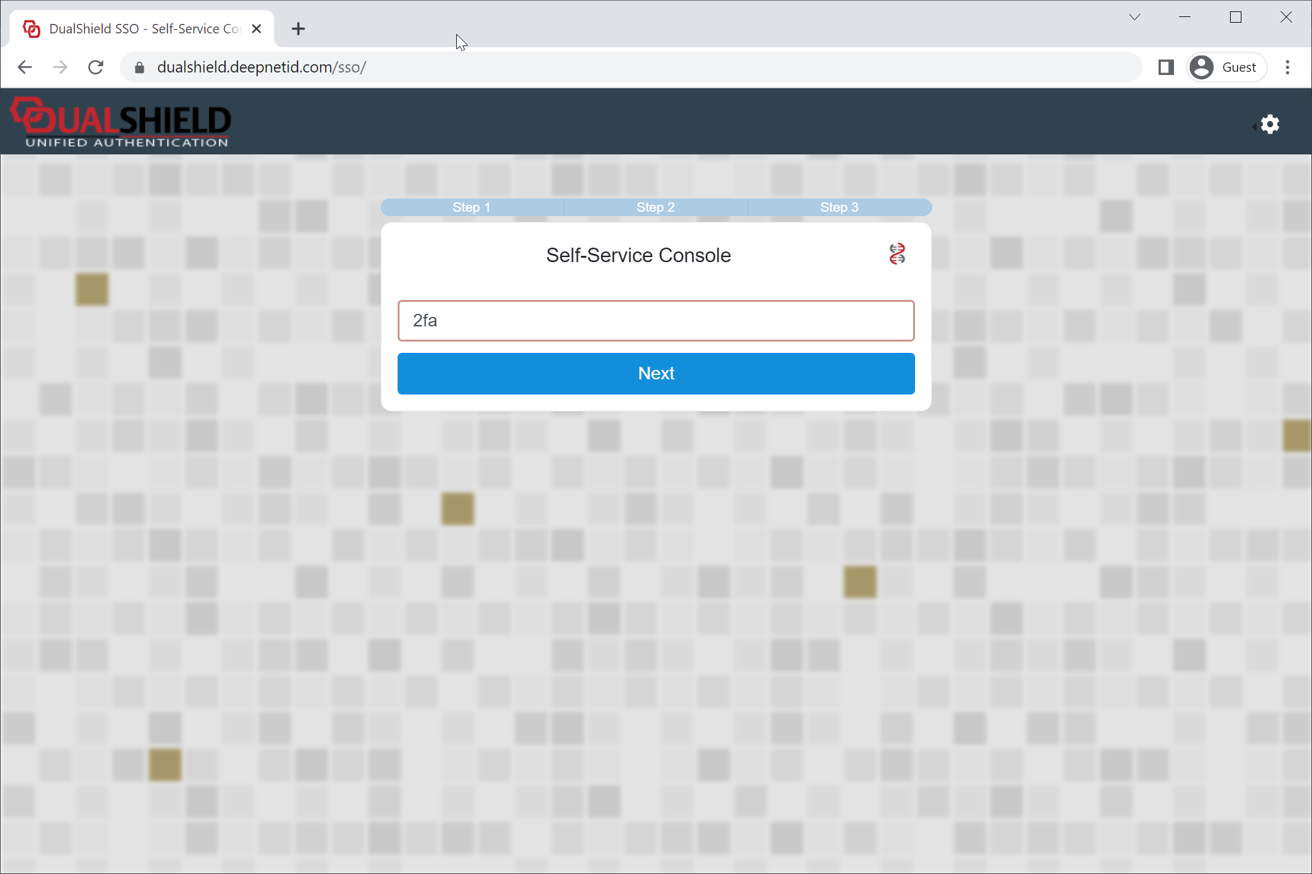This screenshot has width=1312, height=874.
Task: Expand the tab search chevron
Action: point(1134,17)
